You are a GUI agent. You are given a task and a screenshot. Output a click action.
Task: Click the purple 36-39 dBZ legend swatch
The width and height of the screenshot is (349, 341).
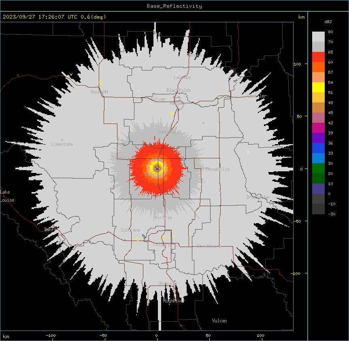[x=318, y=138]
